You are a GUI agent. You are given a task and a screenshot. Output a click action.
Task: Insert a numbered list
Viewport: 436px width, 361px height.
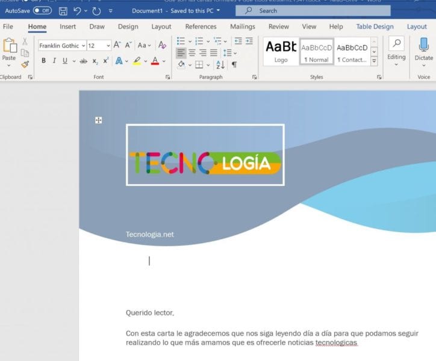[199, 41]
